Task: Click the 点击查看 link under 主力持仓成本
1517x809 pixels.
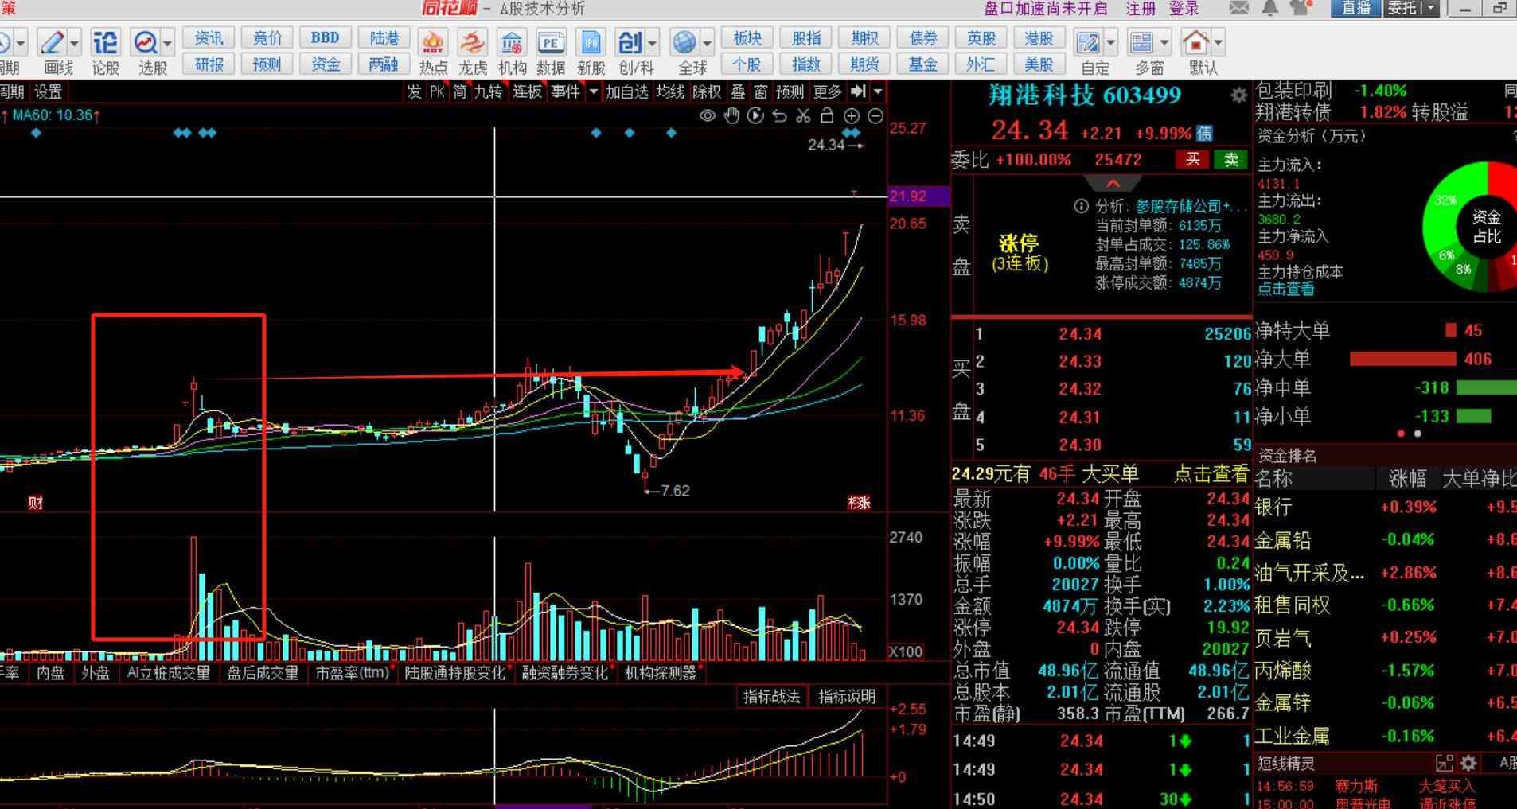Action: pyautogui.click(x=1285, y=289)
